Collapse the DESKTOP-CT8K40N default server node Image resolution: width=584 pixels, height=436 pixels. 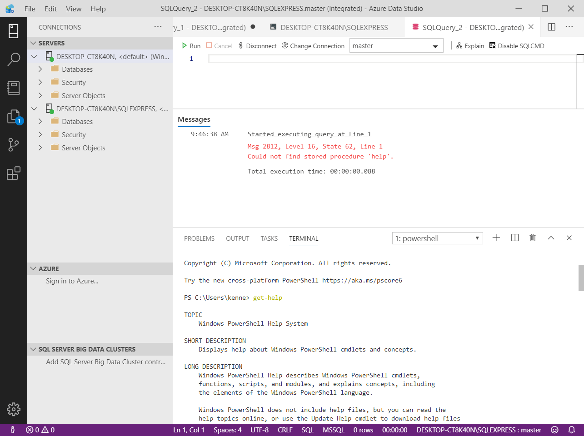pyautogui.click(x=34, y=57)
